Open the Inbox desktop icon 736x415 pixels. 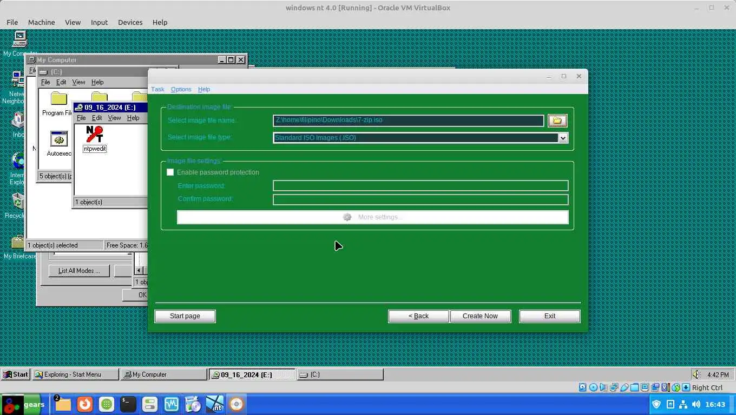pyautogui.click(x=18, y=124)
